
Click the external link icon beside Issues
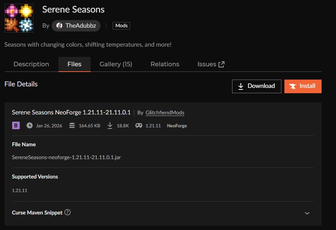[221, 64]
